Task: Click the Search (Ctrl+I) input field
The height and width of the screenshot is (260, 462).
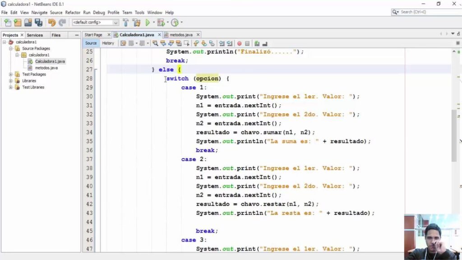Action: [x=429, y=12]
